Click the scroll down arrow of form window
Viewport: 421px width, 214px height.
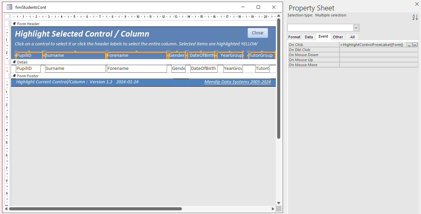(x=279, y=203)
